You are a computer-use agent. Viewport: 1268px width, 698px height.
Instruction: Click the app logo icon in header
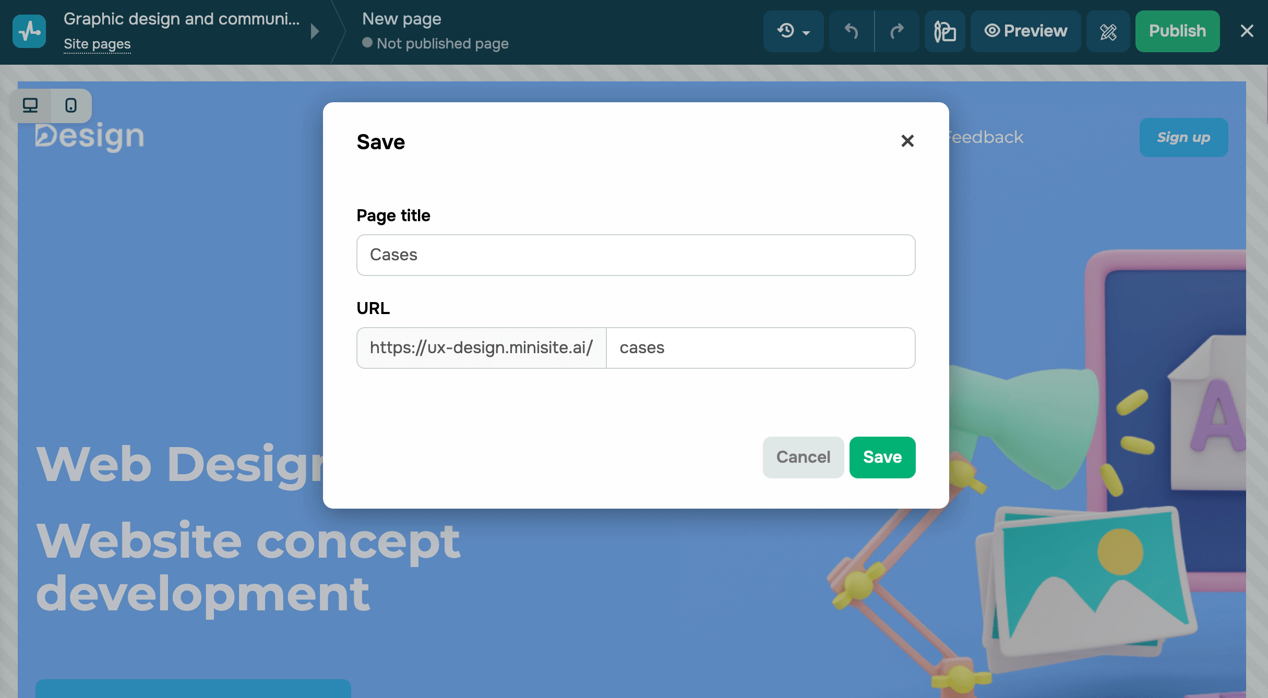[29, 31]
